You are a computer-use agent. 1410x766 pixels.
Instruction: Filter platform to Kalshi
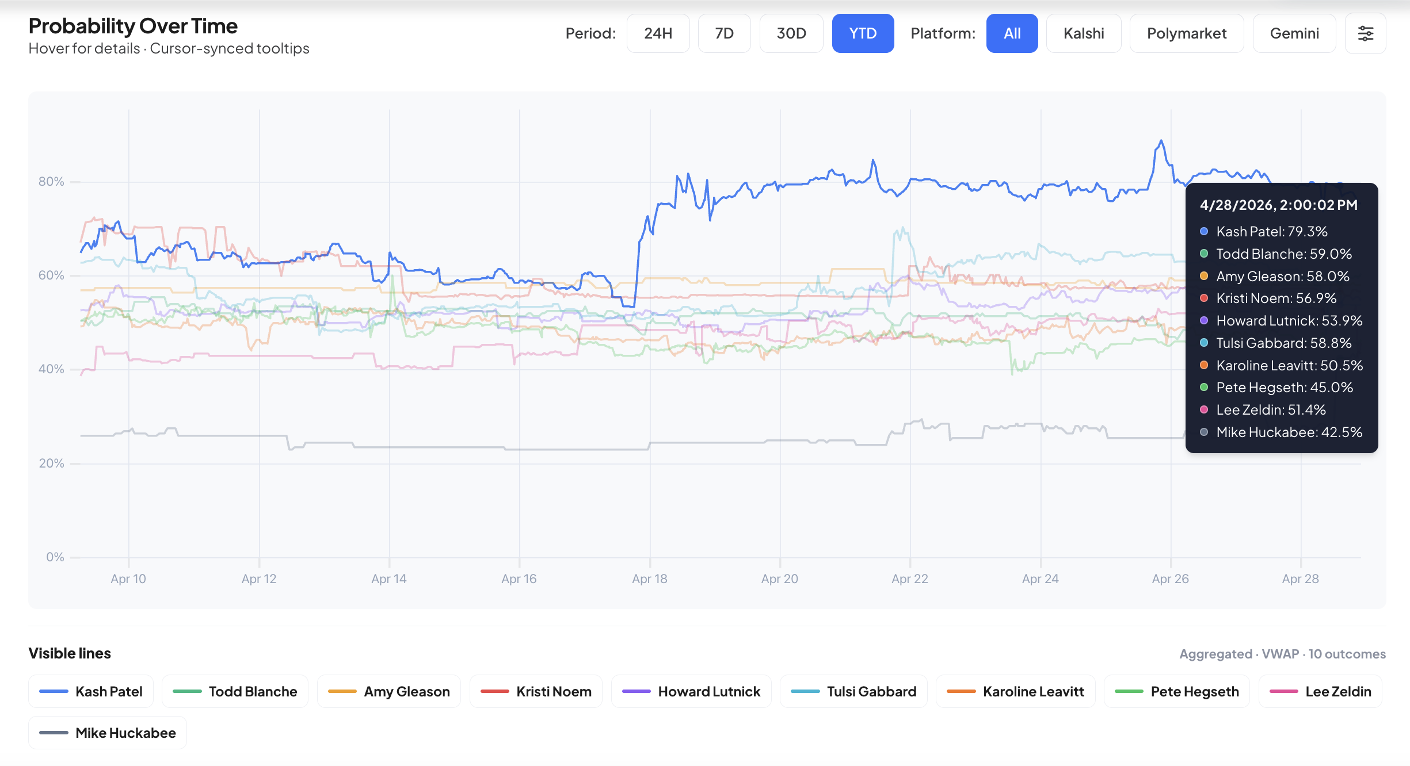pos(1083,33)
